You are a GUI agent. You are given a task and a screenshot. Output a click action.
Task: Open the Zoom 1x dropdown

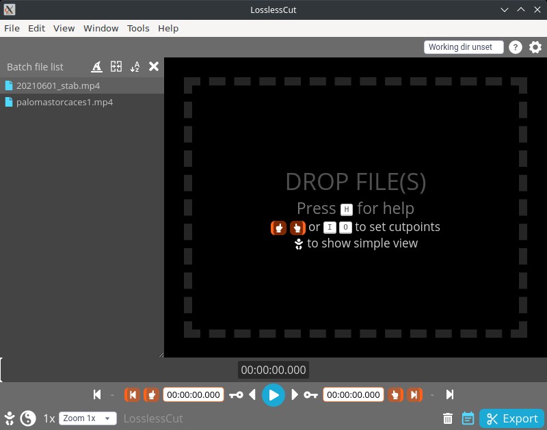[88, 418]
